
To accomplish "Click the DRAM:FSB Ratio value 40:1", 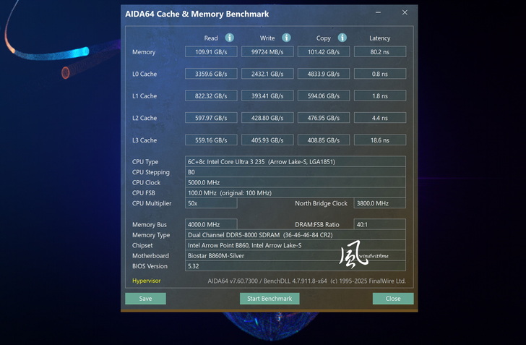I will (x=380, y=224).
